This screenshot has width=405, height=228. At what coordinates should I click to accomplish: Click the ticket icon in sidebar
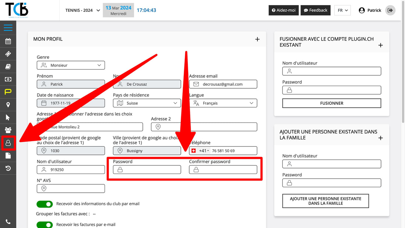pos(8,54)
